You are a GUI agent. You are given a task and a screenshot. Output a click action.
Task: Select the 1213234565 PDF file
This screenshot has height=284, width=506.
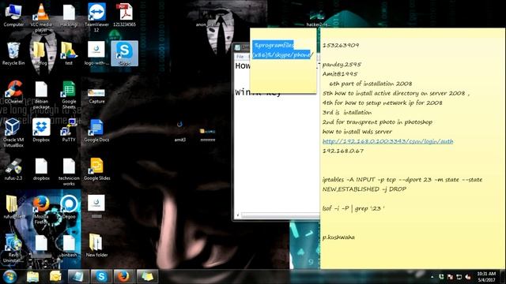tap(124, 15)
